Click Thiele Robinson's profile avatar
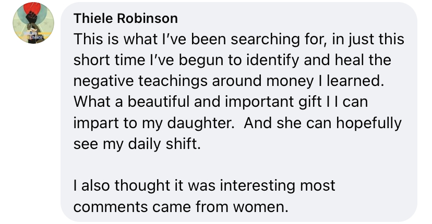Image resolution: width=432 pixels, height=224 pixels. pos(33,23)
